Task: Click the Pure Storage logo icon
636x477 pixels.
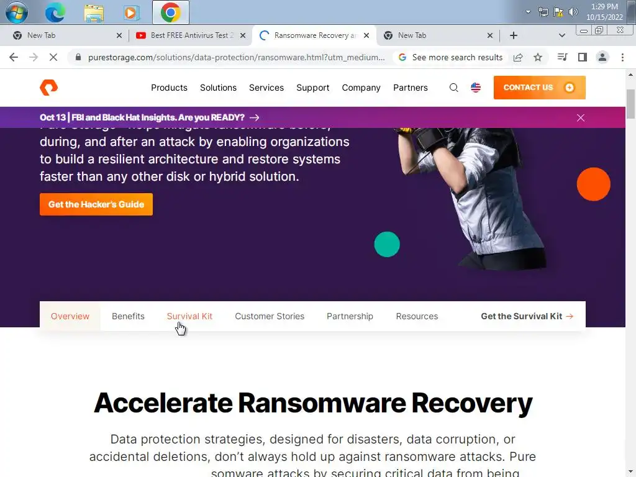Action: tap(48, 87)
